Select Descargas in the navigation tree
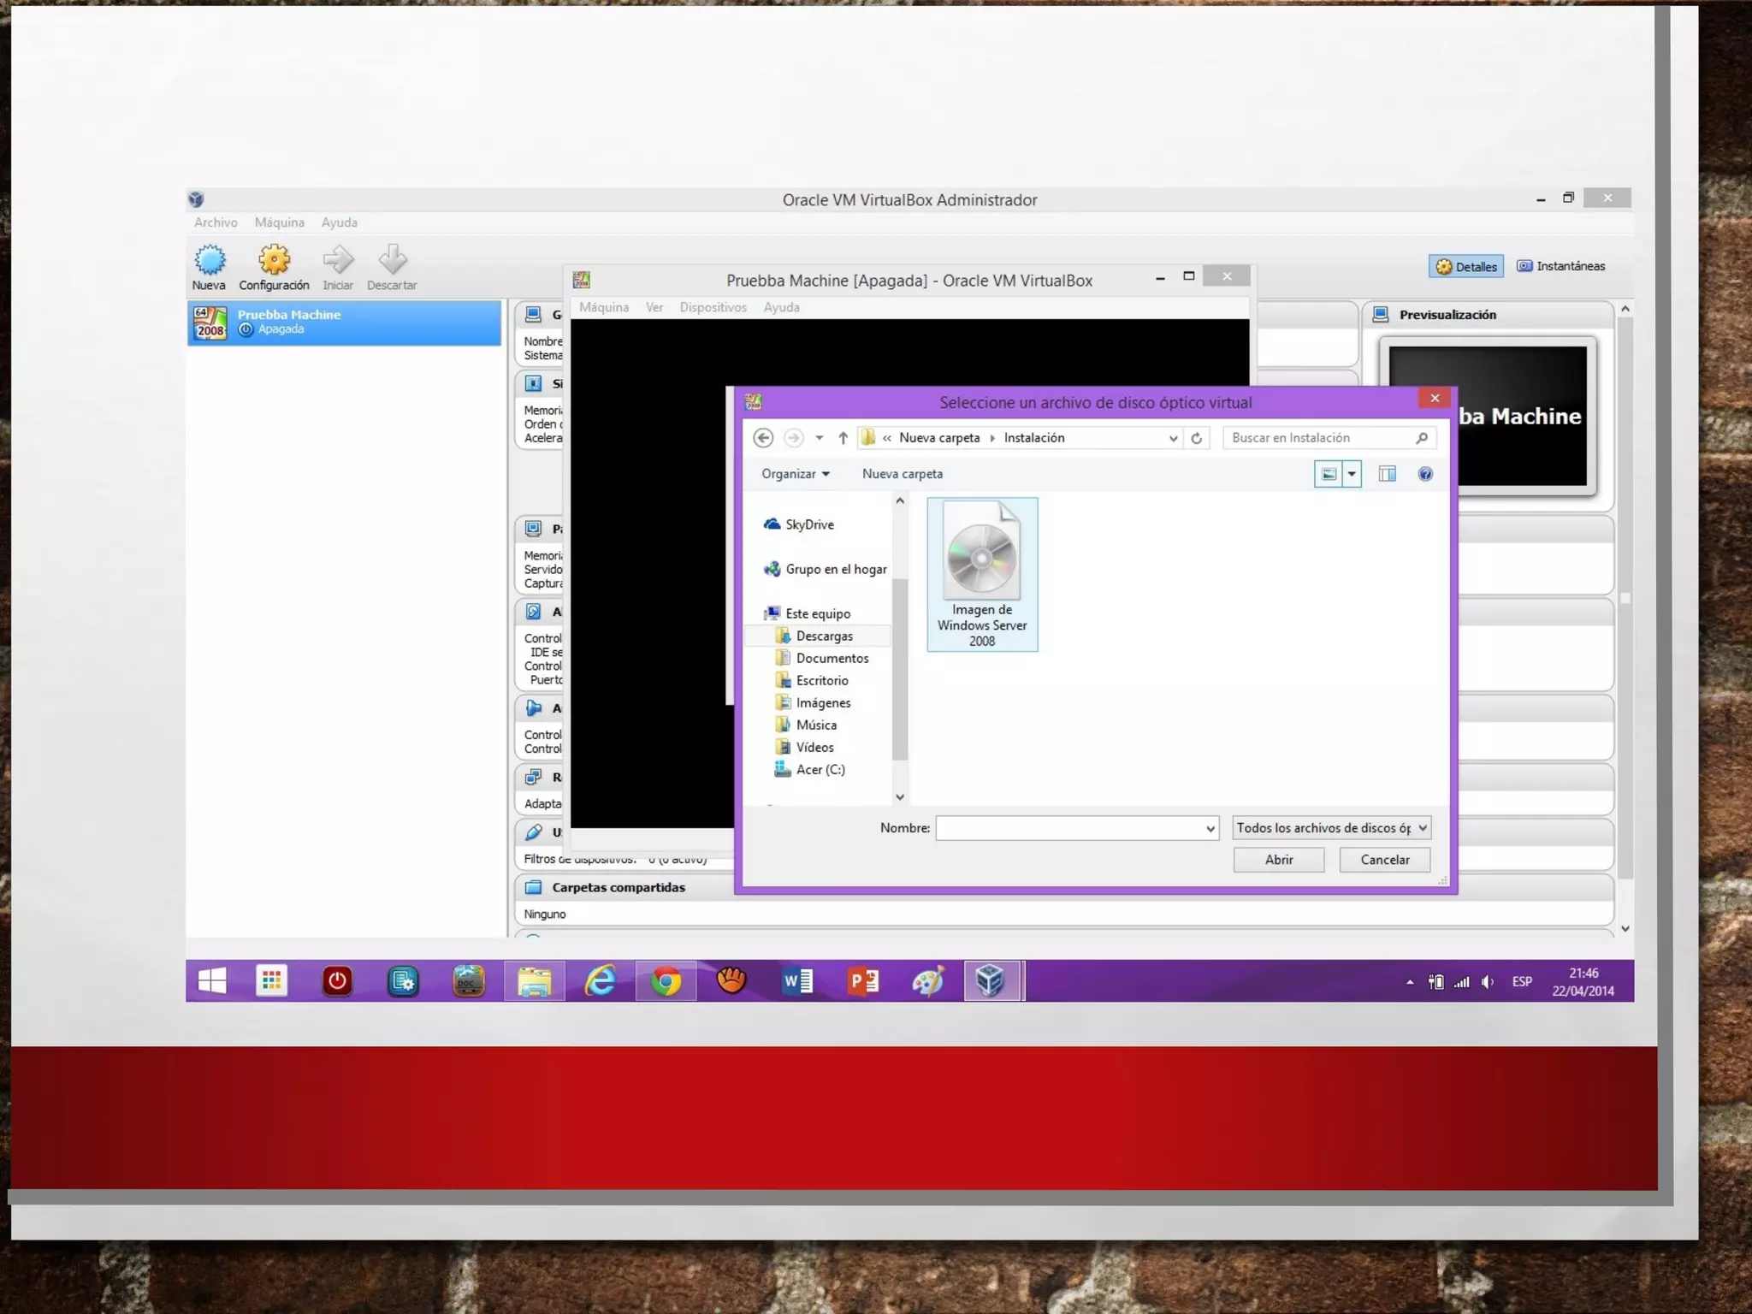The height and width of the screenshot is (1314, 1752). pos(824,636)
